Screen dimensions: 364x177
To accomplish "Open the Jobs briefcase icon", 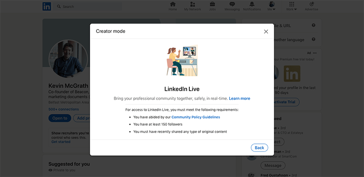I will pos(212,4).
